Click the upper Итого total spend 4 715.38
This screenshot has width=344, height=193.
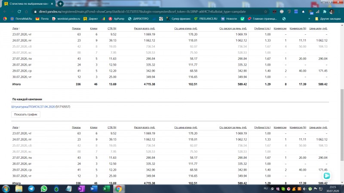point(149,84)
